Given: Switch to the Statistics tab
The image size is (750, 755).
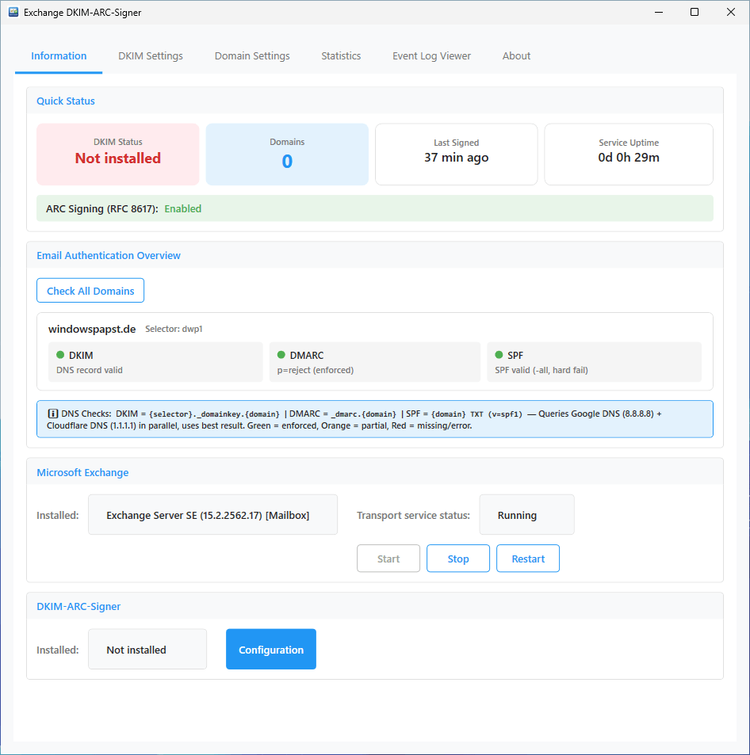Looking at the screenshot, I should coord(341,55).
